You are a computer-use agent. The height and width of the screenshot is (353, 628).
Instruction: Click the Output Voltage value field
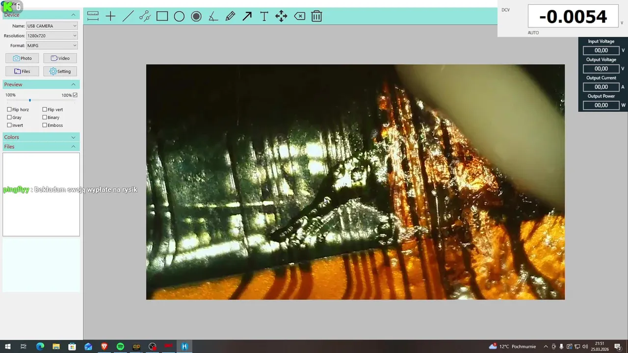(x=601, y=69)
